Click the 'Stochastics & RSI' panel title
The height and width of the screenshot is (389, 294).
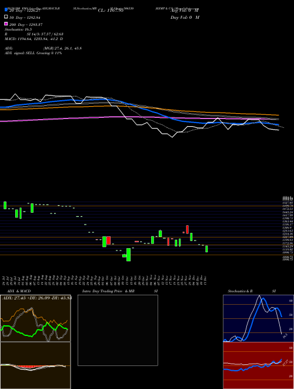coord(252,291)
